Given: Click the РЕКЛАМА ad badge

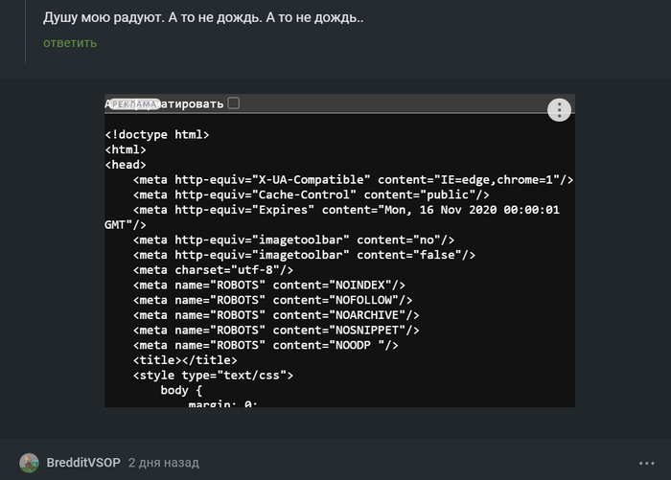Looking at the screenshot, I should click(x=135, y=103).
